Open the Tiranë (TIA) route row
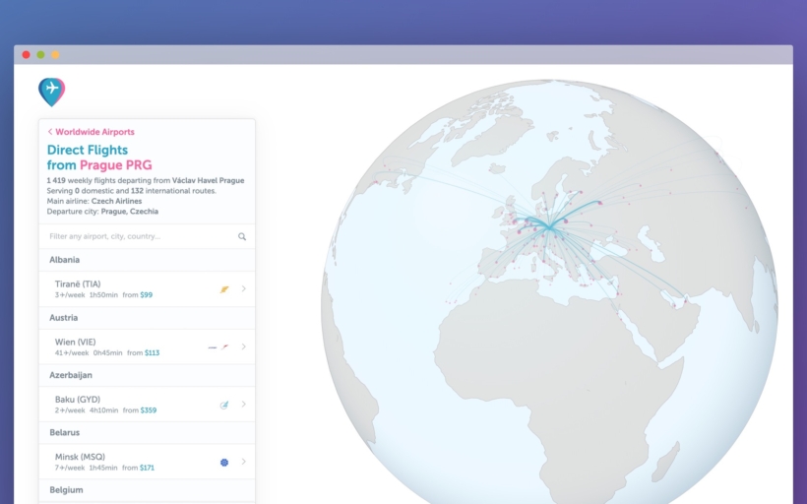807x504 pixels. click(x=147, y=288)
